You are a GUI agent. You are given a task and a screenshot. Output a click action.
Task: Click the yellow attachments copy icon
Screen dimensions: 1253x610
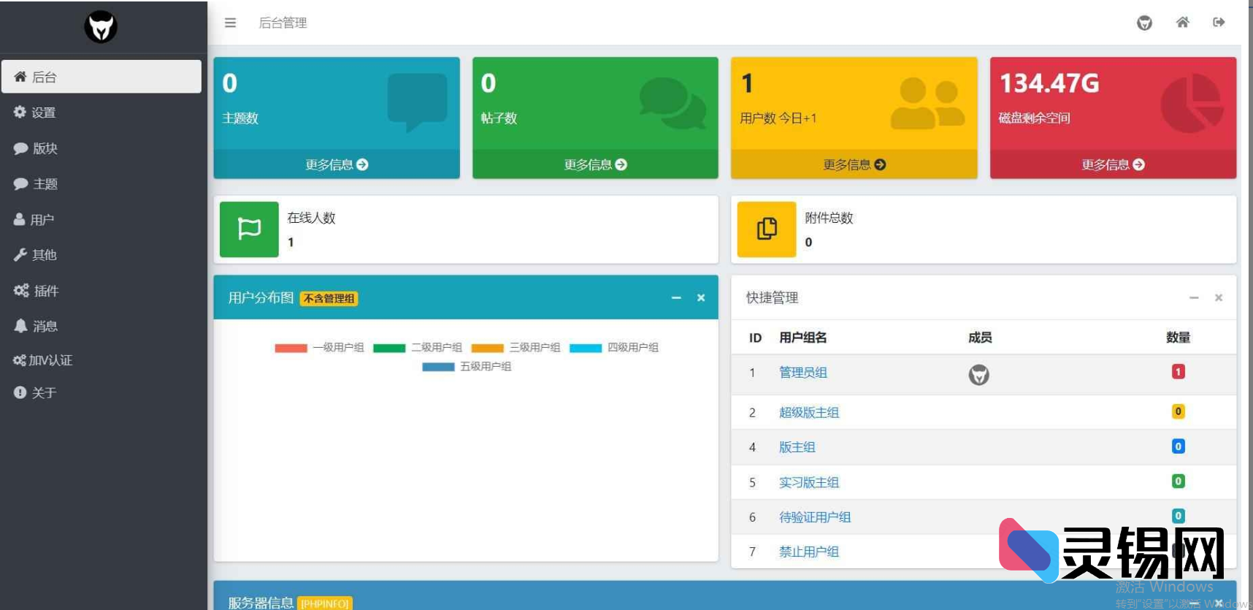(766, 229)
